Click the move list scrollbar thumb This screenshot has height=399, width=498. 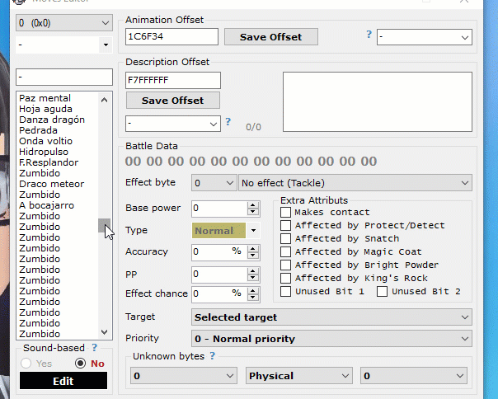104,225
